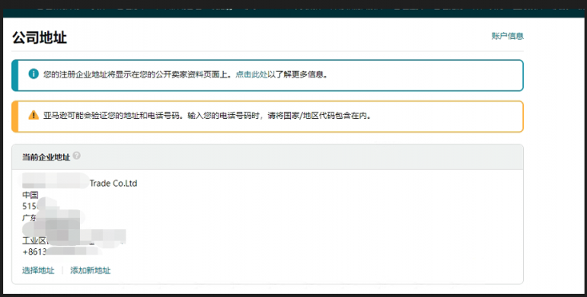Click the 中国 country line
587x297 pixels.
click(x=30, y=195)
